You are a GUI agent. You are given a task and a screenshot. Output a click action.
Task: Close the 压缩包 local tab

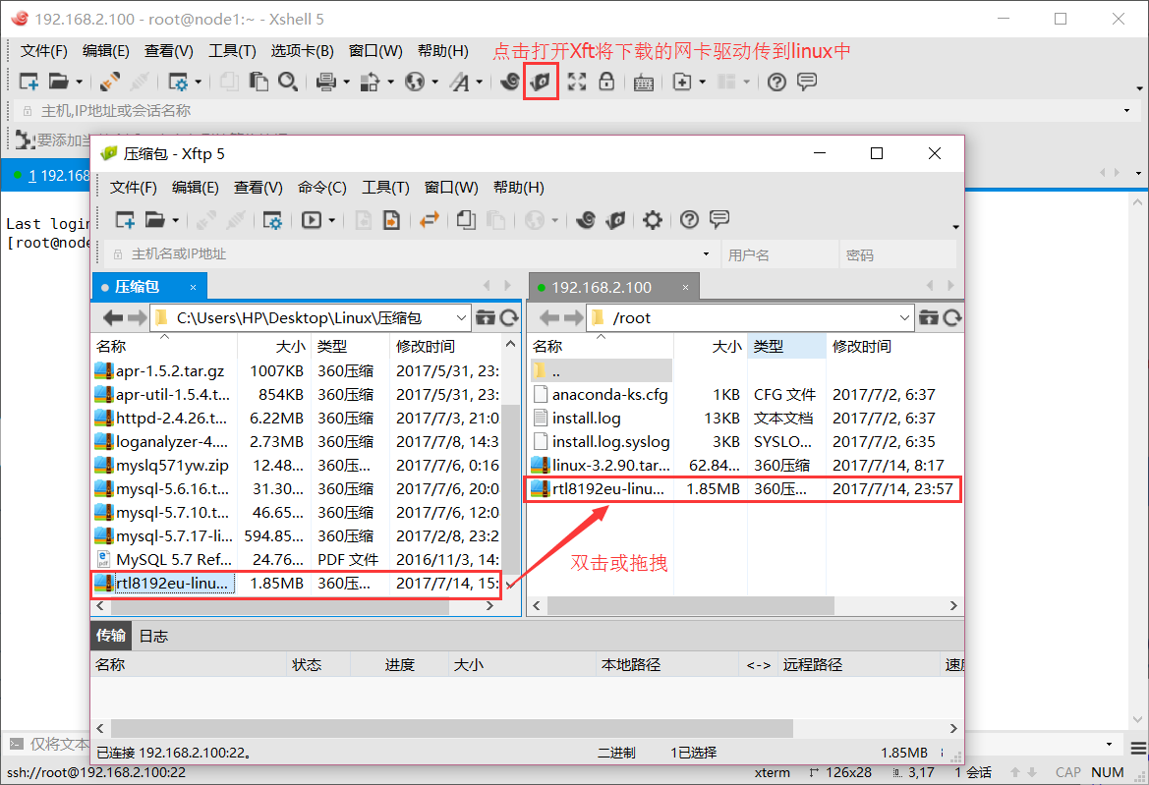(193, 287)
